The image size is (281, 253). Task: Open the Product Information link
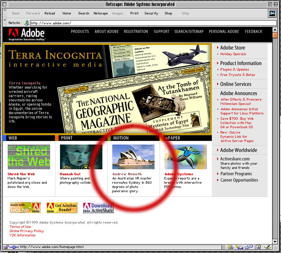pos(241,63)
